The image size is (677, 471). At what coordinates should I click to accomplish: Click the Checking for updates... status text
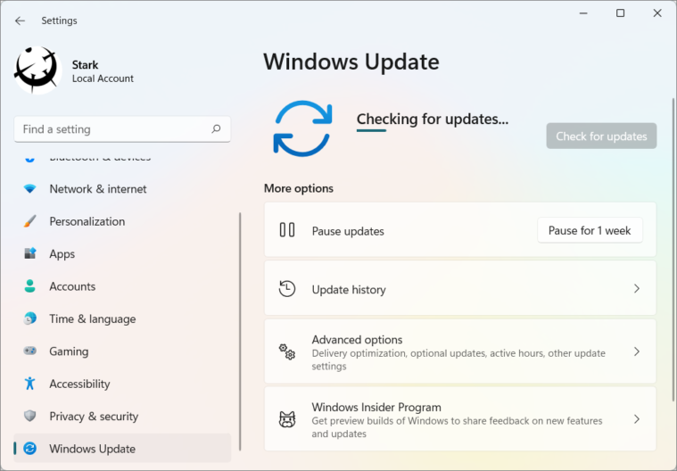433,119
